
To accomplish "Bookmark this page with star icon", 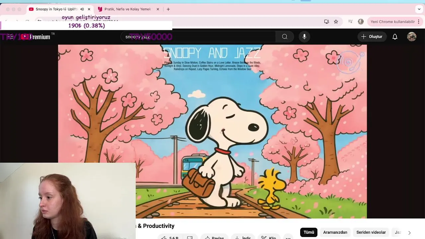I will (336, 22).
